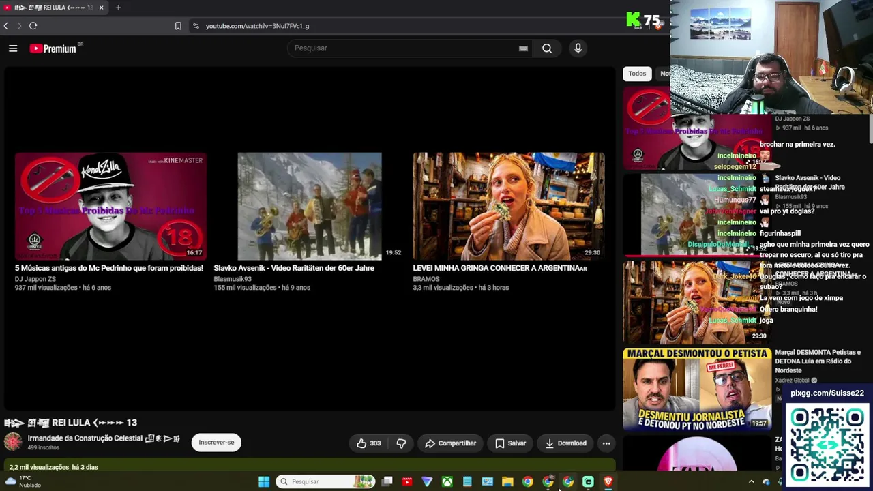This screenshot has height=491, width=873.
Task: Open the Notepad icon on the taskbar
Action: pyautogui.click(x=467, y=482)
